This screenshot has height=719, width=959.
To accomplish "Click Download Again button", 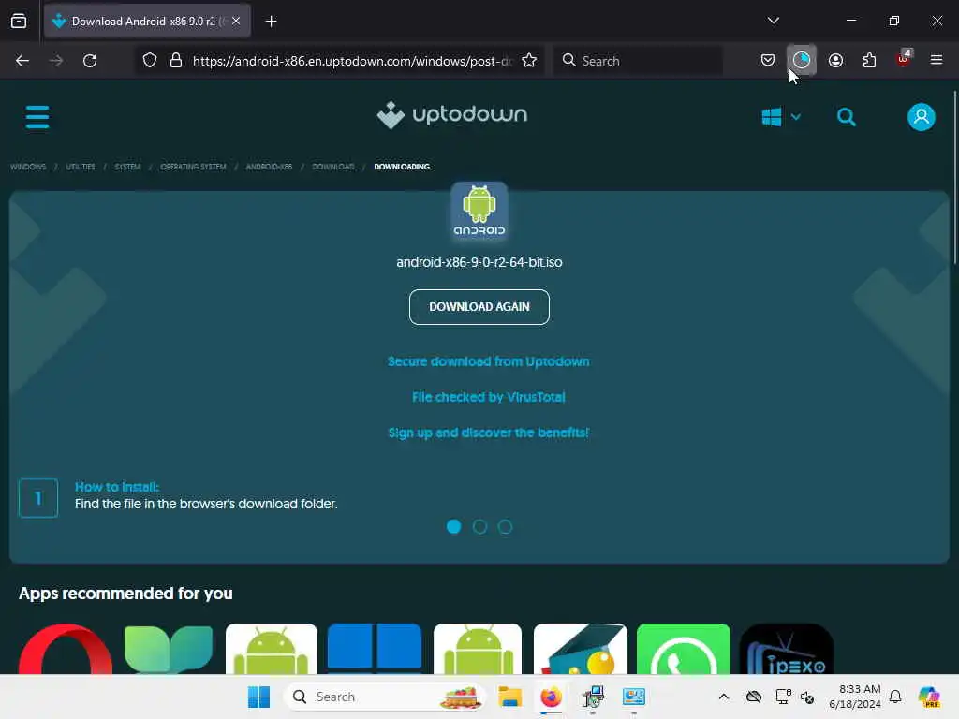I will point(479,307).
